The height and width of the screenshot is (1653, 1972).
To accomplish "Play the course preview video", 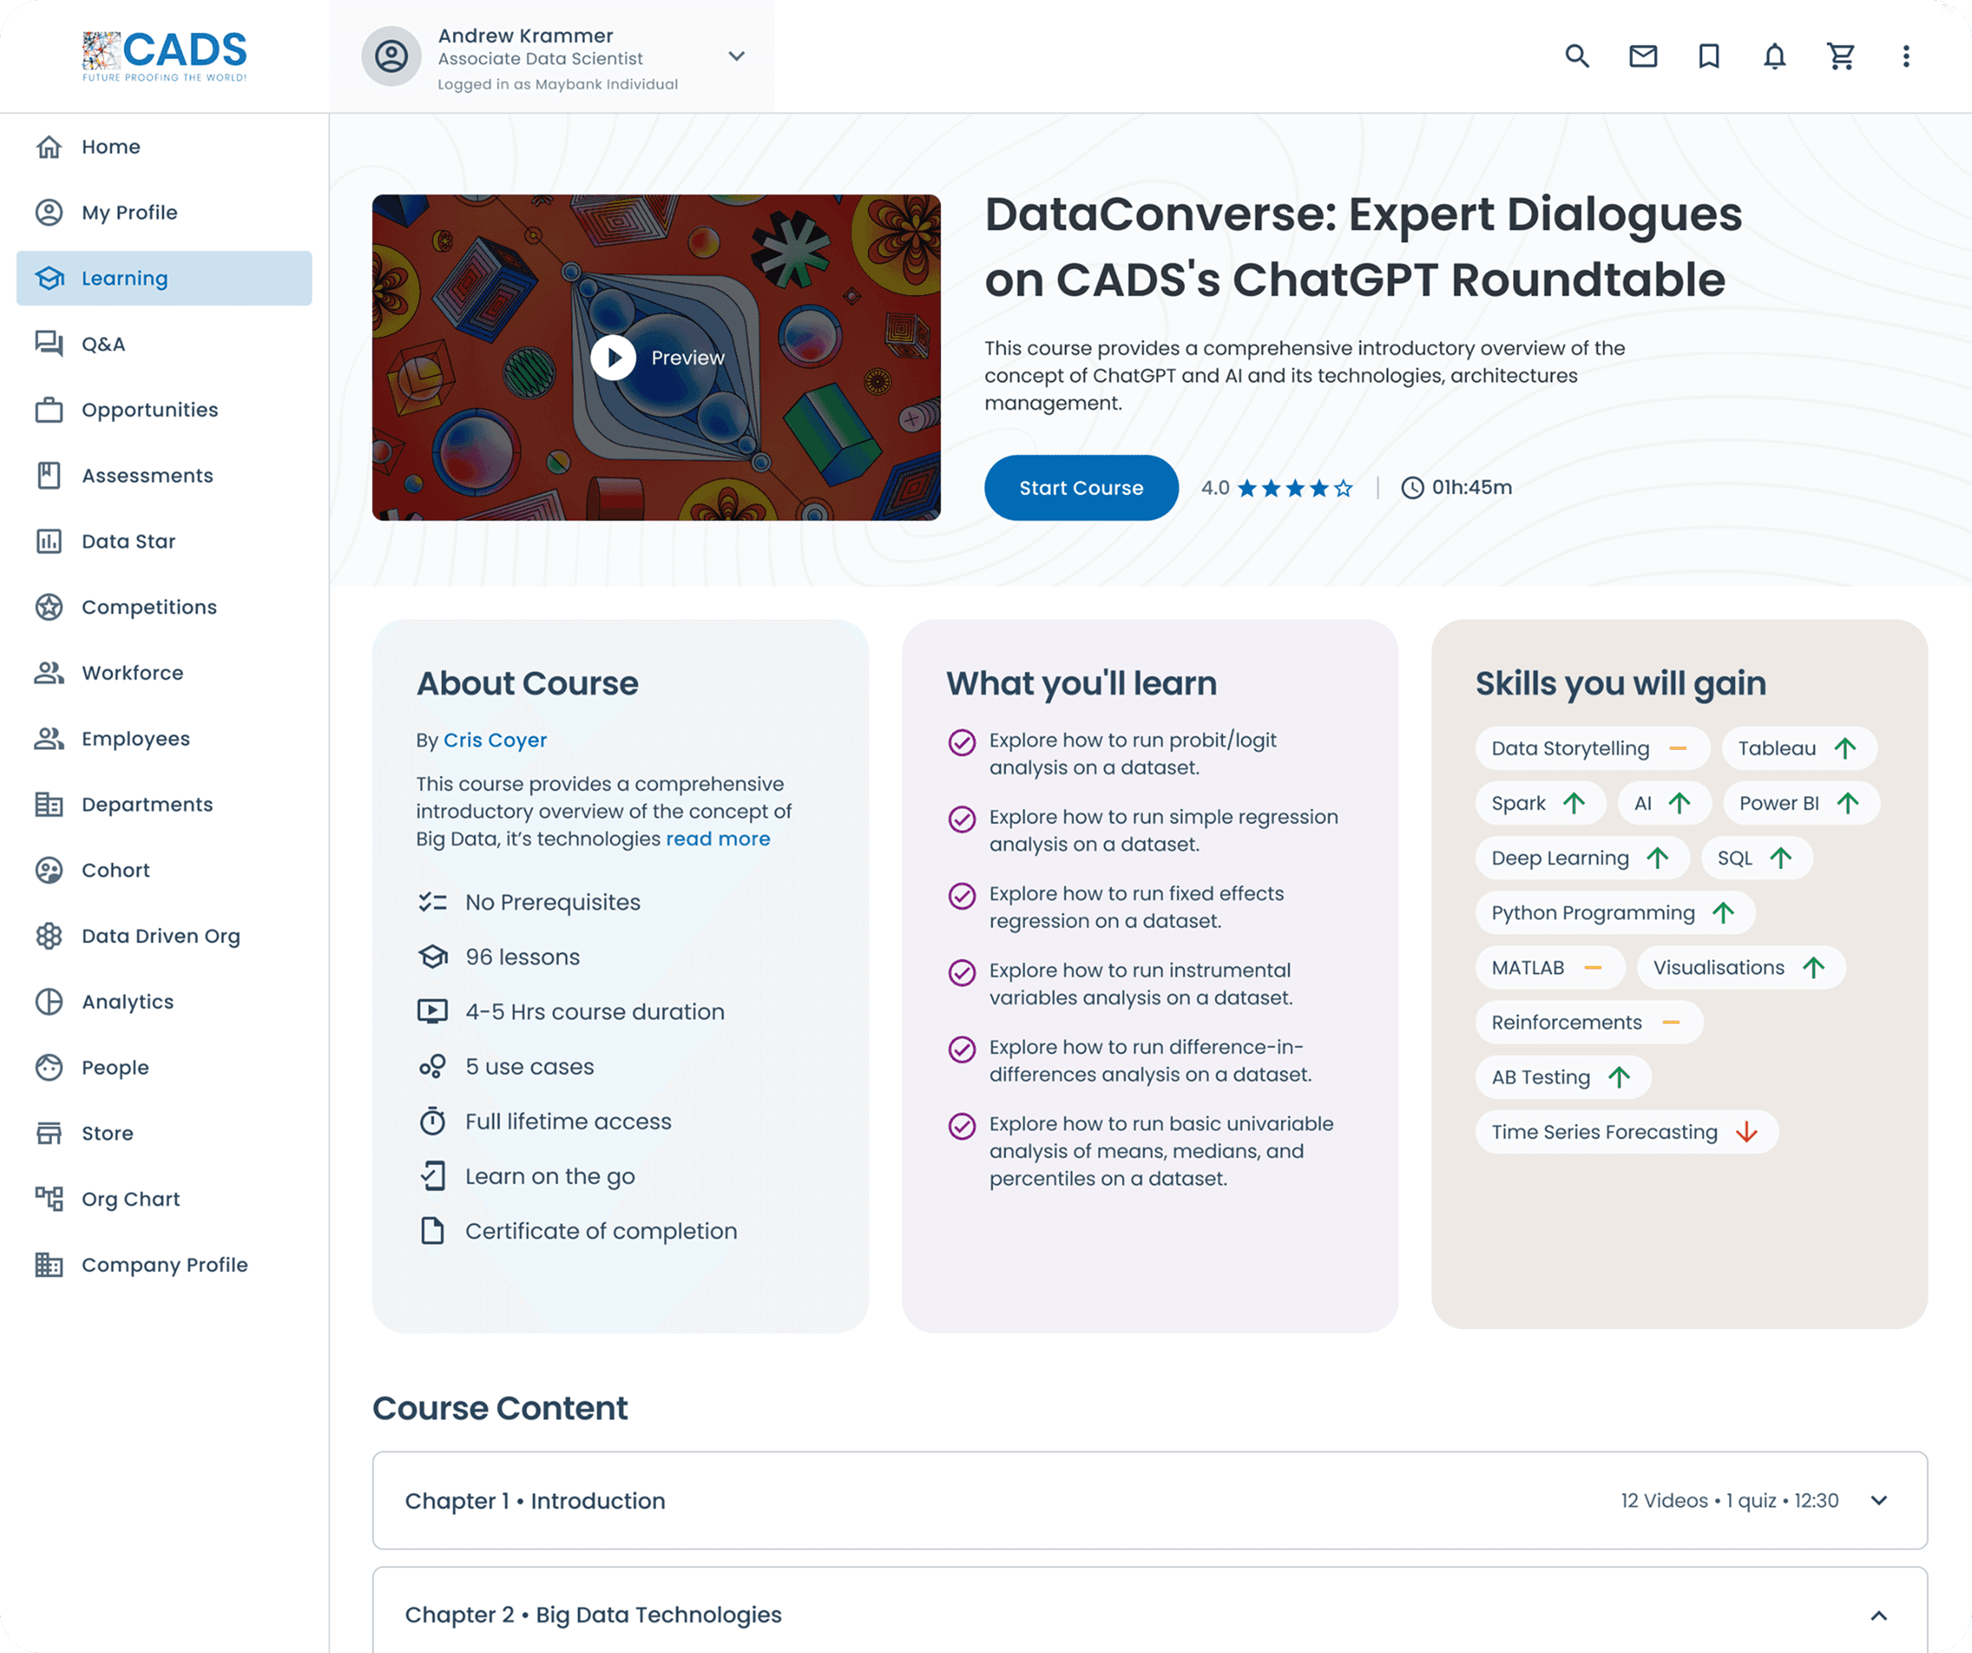I will [x=613, y=358].
